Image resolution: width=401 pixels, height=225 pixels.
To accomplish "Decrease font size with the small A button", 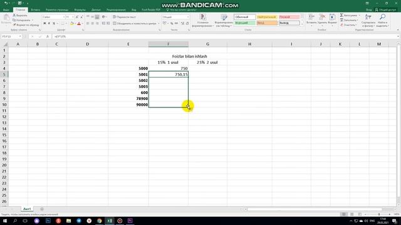I will pos(81,17).
